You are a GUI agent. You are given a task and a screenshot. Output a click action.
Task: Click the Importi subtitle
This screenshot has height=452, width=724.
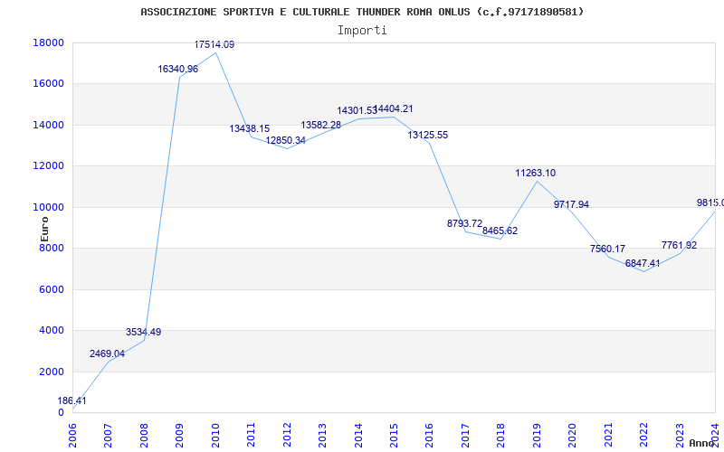click(x=362, y=31)
